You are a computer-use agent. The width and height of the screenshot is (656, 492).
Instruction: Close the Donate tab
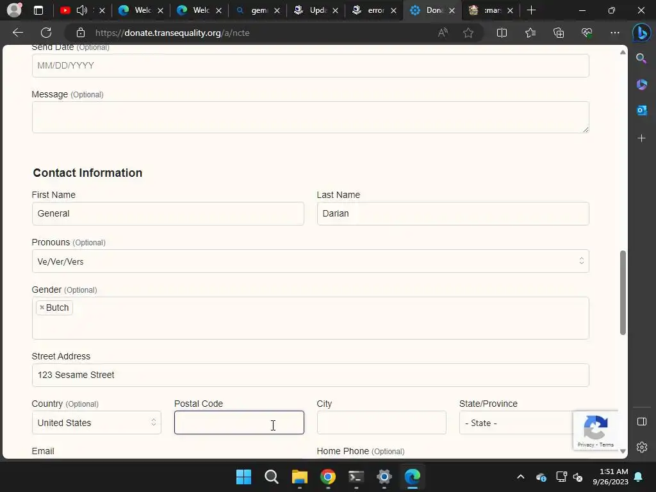click(x=452, y=10)
